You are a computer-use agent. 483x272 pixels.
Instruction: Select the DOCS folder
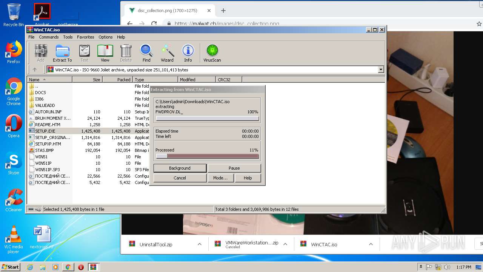coord(40,93)
